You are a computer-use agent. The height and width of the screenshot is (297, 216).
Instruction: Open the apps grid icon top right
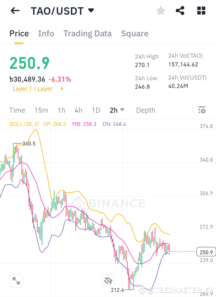point(201,11)
